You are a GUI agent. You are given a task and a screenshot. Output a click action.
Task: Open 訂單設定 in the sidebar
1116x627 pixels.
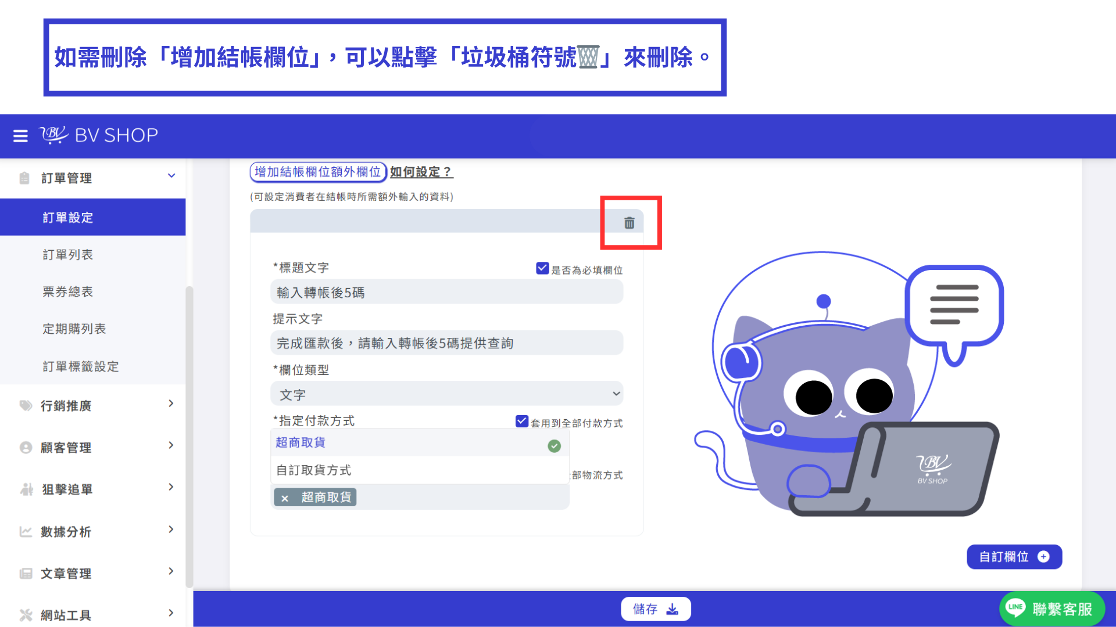pos(93,217)
